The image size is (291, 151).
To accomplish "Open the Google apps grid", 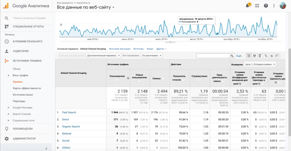I will click(x=257, y=6).
